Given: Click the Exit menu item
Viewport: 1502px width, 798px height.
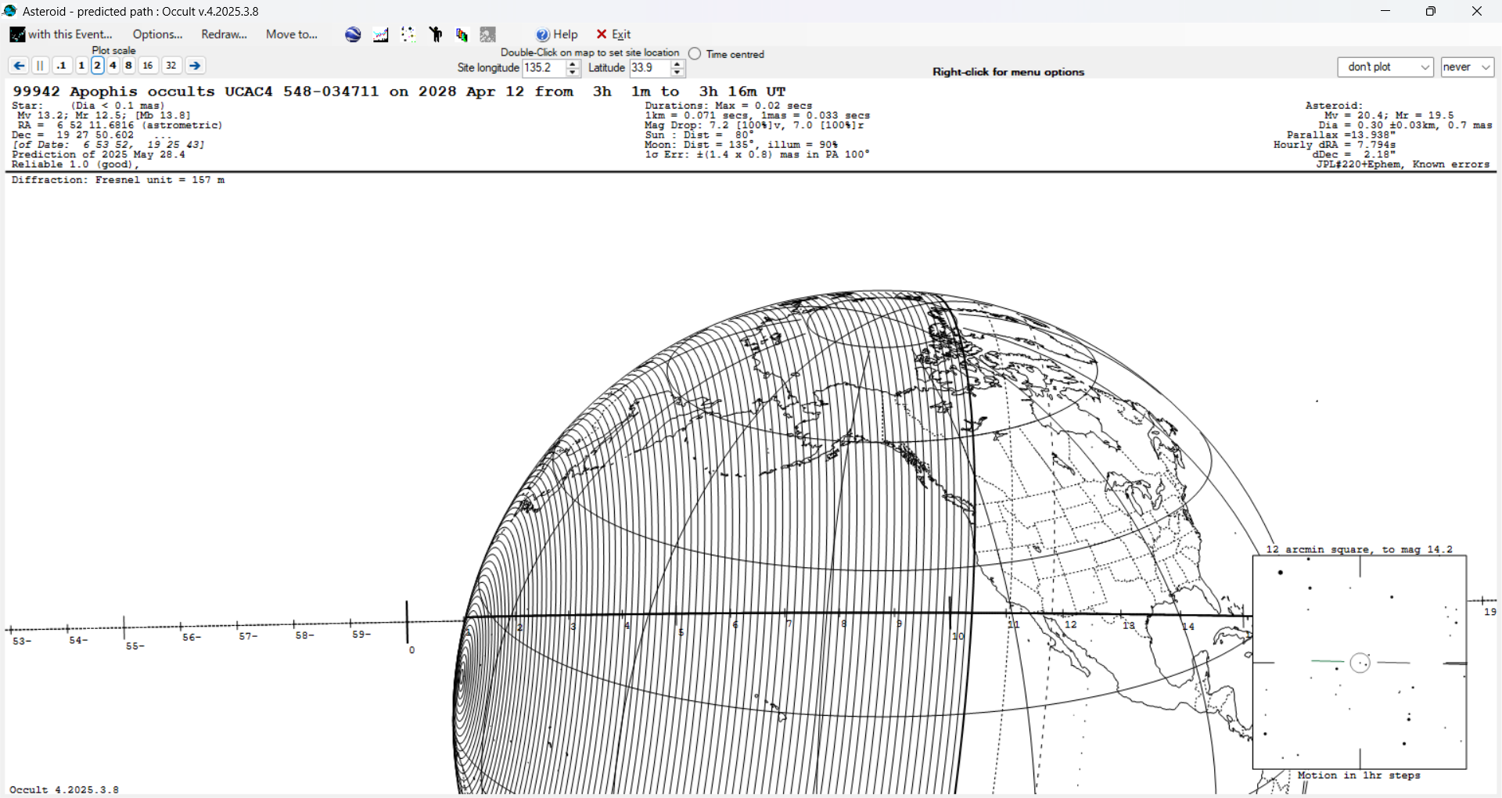Looking at the screenshot, I should [613, 34].
